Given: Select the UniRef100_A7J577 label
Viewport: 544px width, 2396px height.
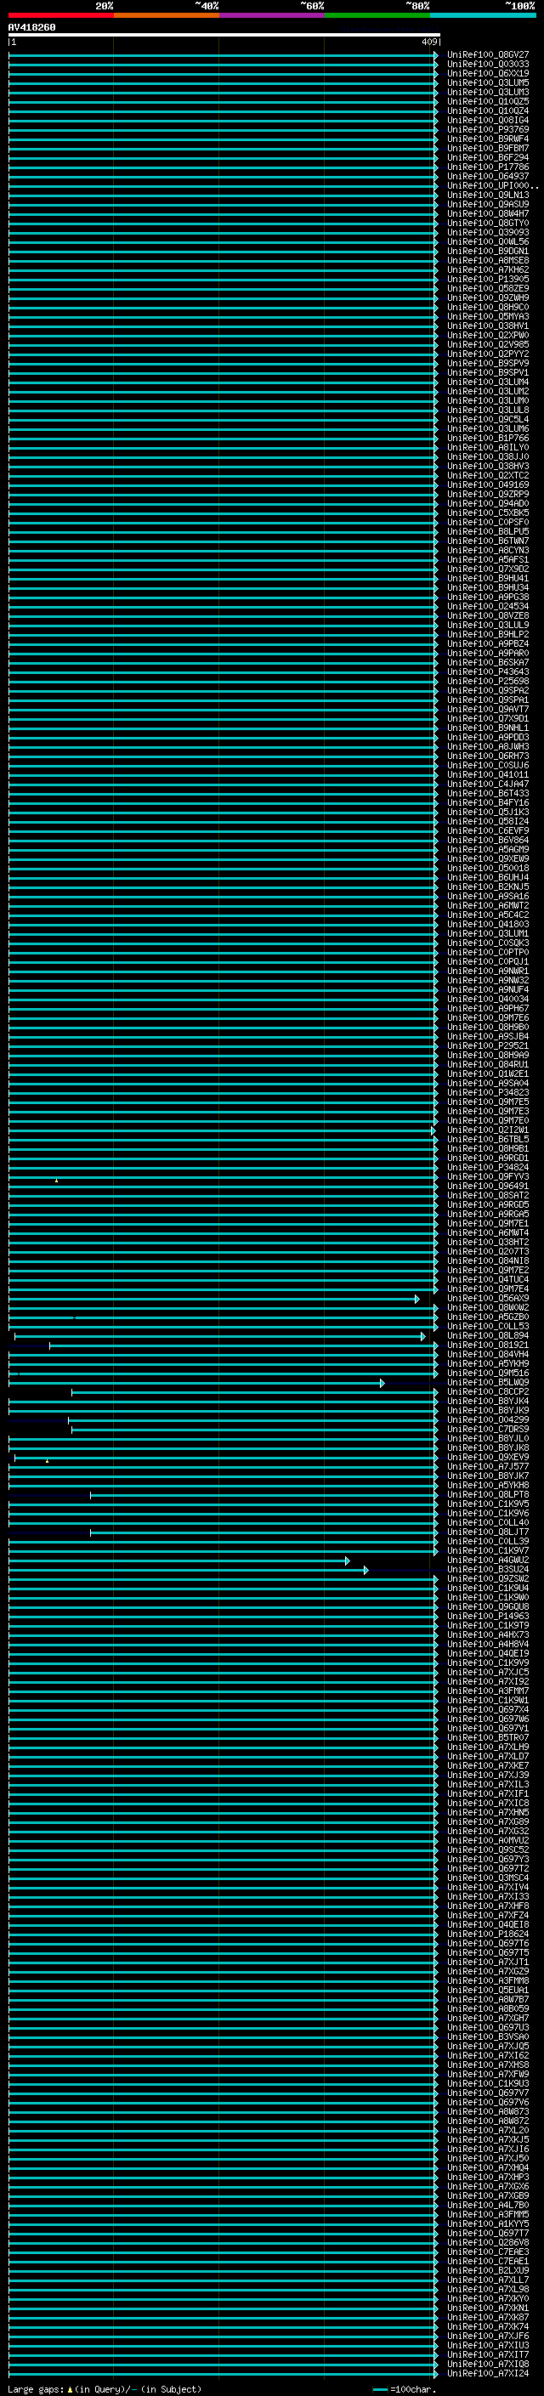Looking at the screenshot, I should tap(488, 1467).
